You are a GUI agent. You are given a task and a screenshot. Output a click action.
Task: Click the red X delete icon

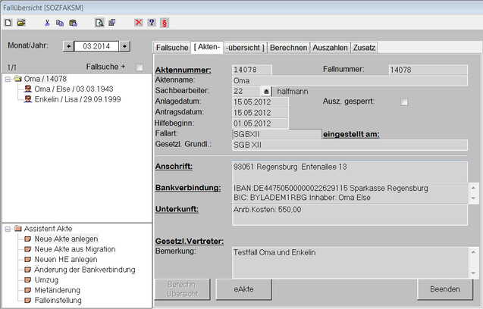click(138, 23)
